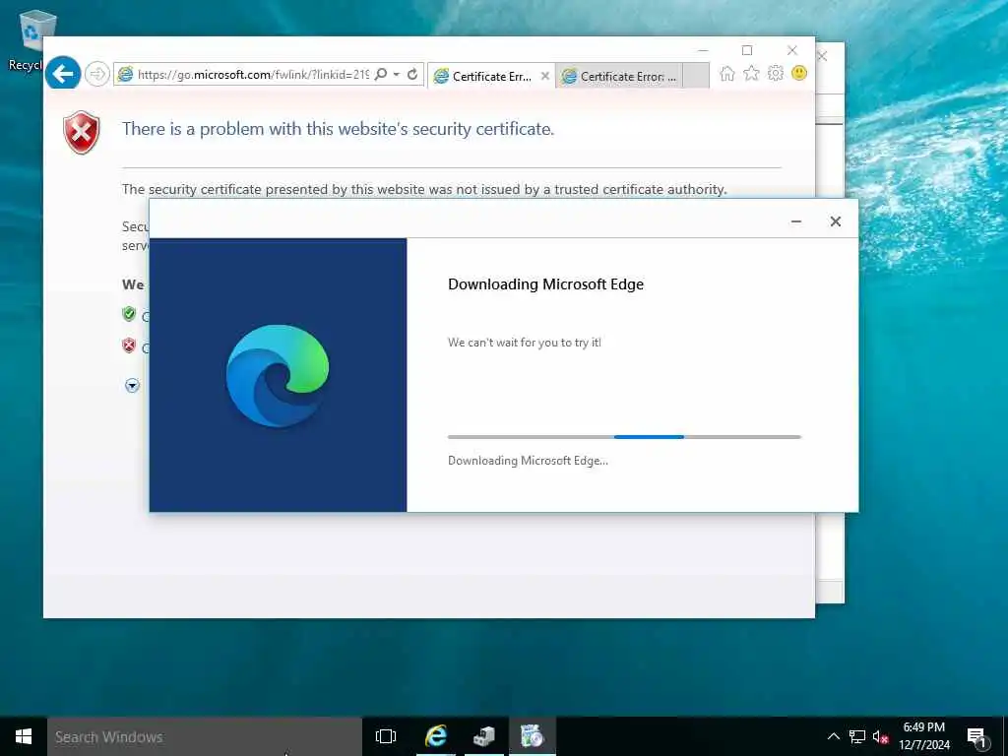
Task: Open the clock showing 6:49 PM
Action: 923,736
